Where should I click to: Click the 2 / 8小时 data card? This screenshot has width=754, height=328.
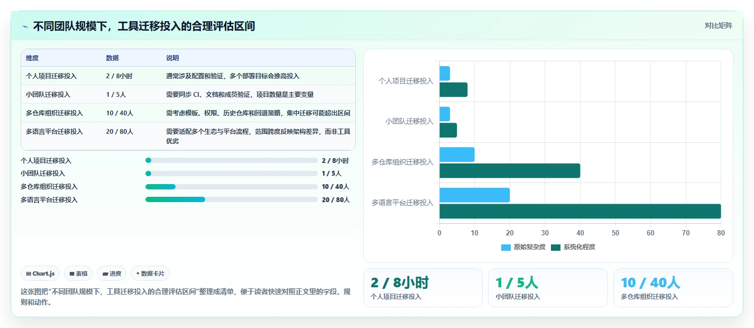[423, 288]
